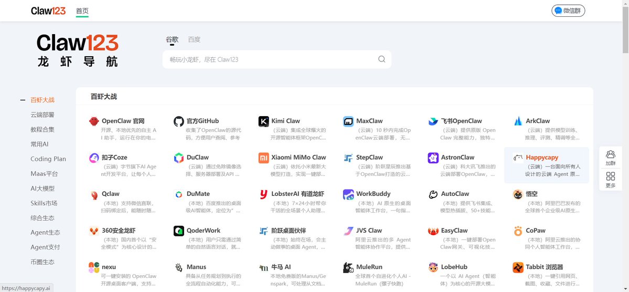Select 百虾大战 in the sidebar
The image size is (629, 292).
42,100
